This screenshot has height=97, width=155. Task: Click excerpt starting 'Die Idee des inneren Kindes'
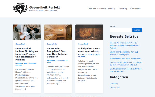pos(27,79)
